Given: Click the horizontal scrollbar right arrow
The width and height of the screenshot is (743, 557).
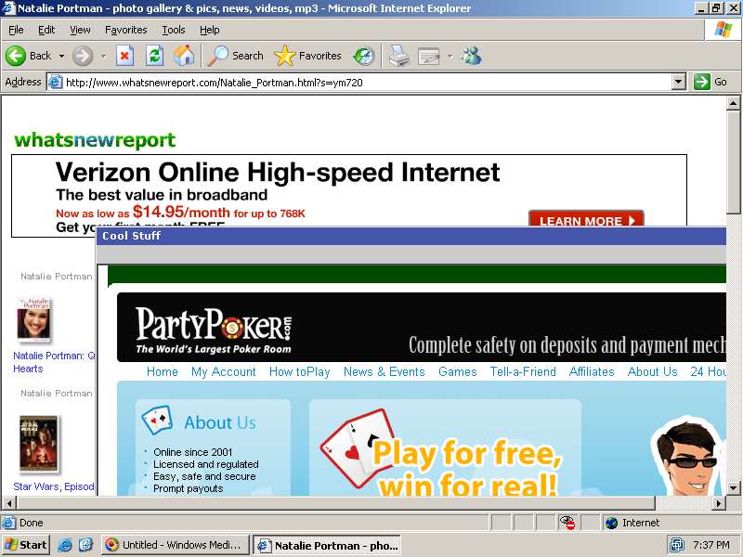Looking at the screenshot, I should [x=719, y=503].
